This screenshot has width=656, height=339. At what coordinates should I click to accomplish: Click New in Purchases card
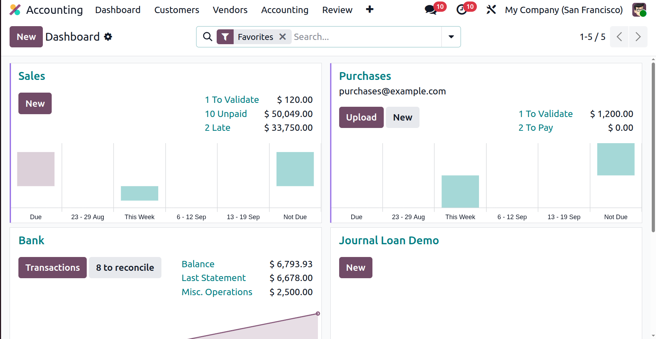coord(403,117)
